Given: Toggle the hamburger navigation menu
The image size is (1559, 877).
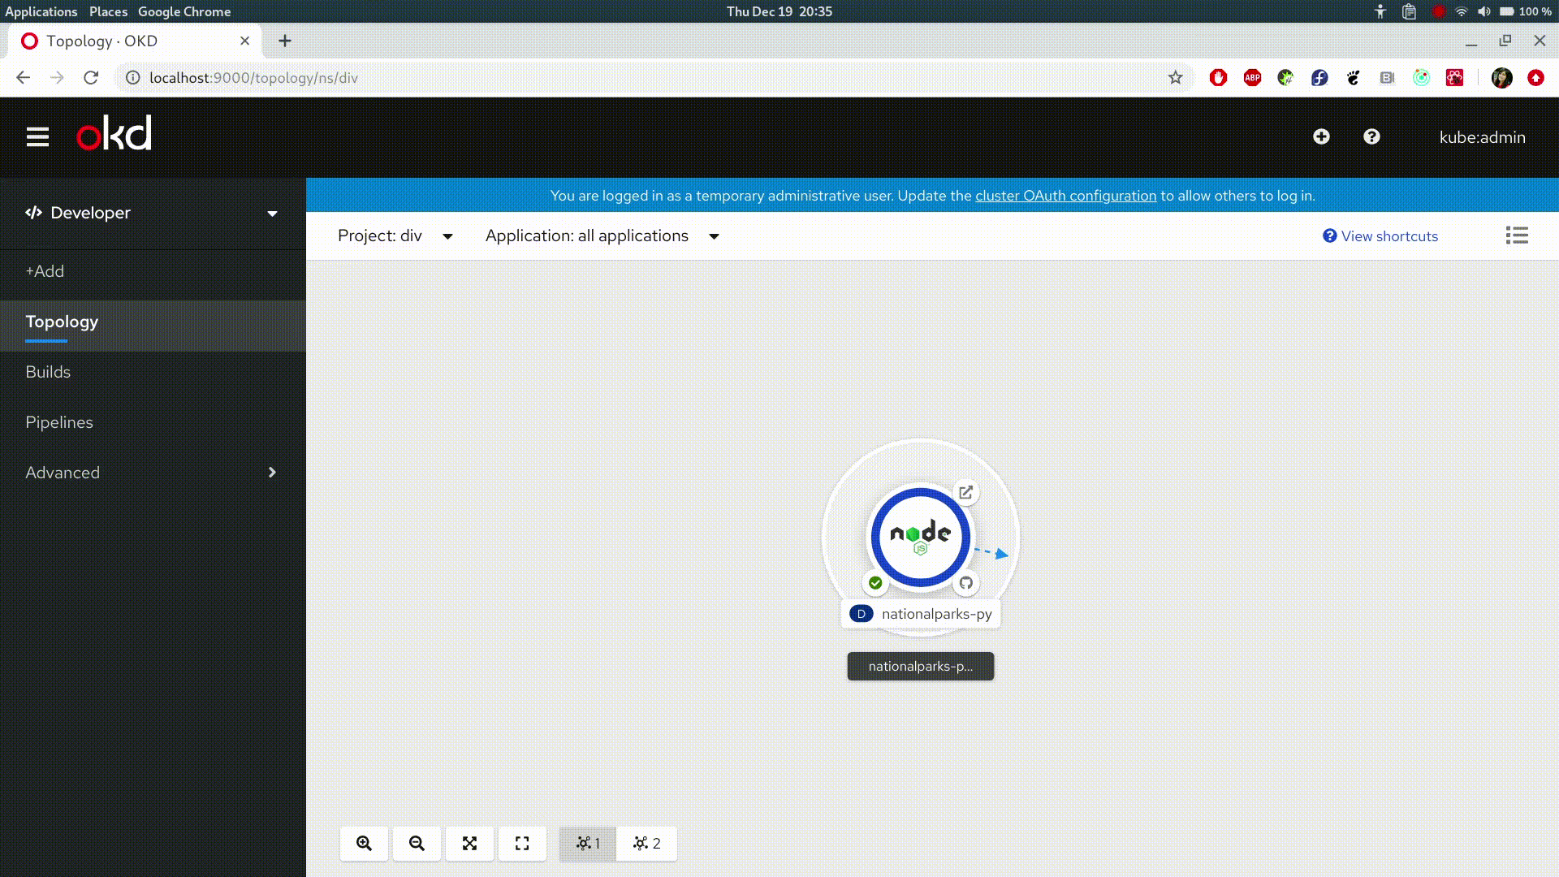Looking at the screenshot, I should tap(37, 137).
